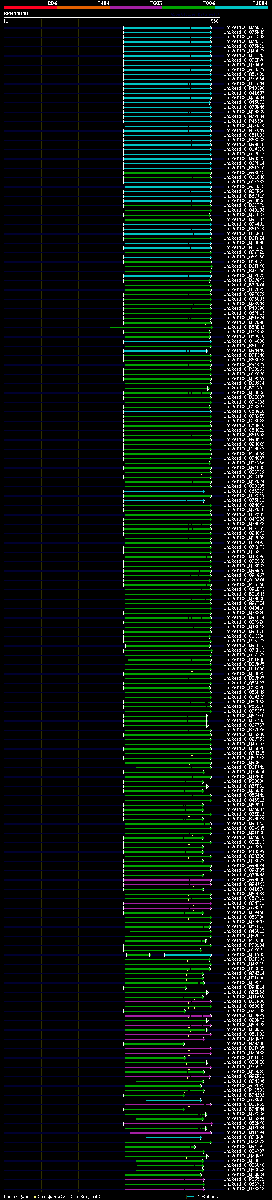Click the Large gaps legend text
This screenshot has width=272, height=1200.
coord(52,1197)
